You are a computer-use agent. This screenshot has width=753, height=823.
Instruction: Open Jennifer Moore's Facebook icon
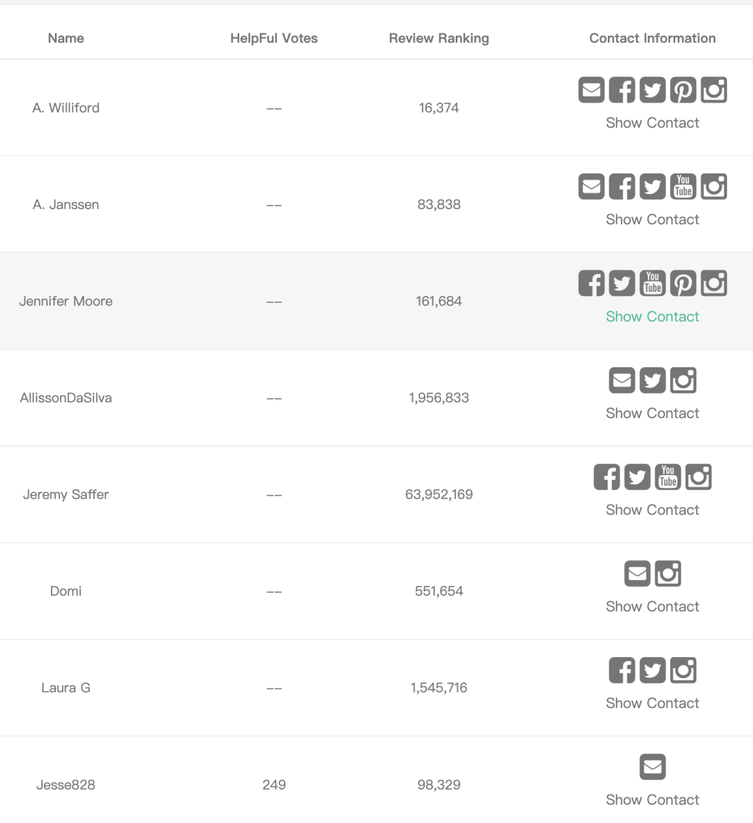point(591,284)
